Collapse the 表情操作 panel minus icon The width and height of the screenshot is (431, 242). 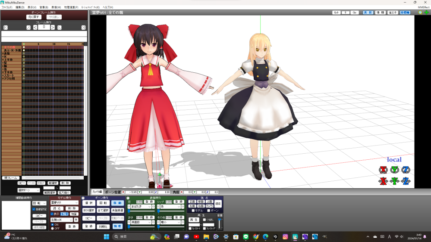click(128, 198)
